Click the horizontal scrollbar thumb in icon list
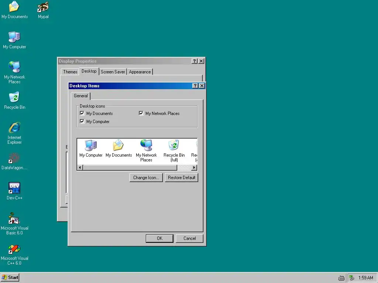This screenshot has width=378, height=283. point(130,168)
